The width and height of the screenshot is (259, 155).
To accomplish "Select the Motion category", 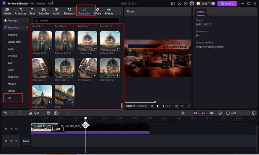I will click(12, 84).
